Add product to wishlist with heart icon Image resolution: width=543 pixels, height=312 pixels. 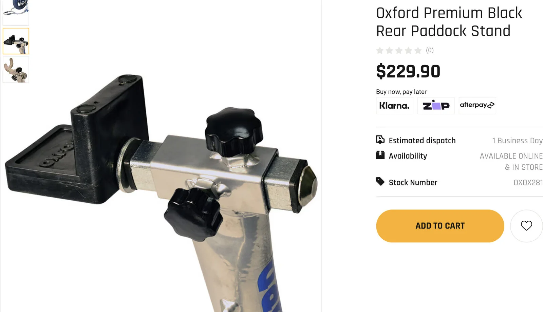click(526, 226)
